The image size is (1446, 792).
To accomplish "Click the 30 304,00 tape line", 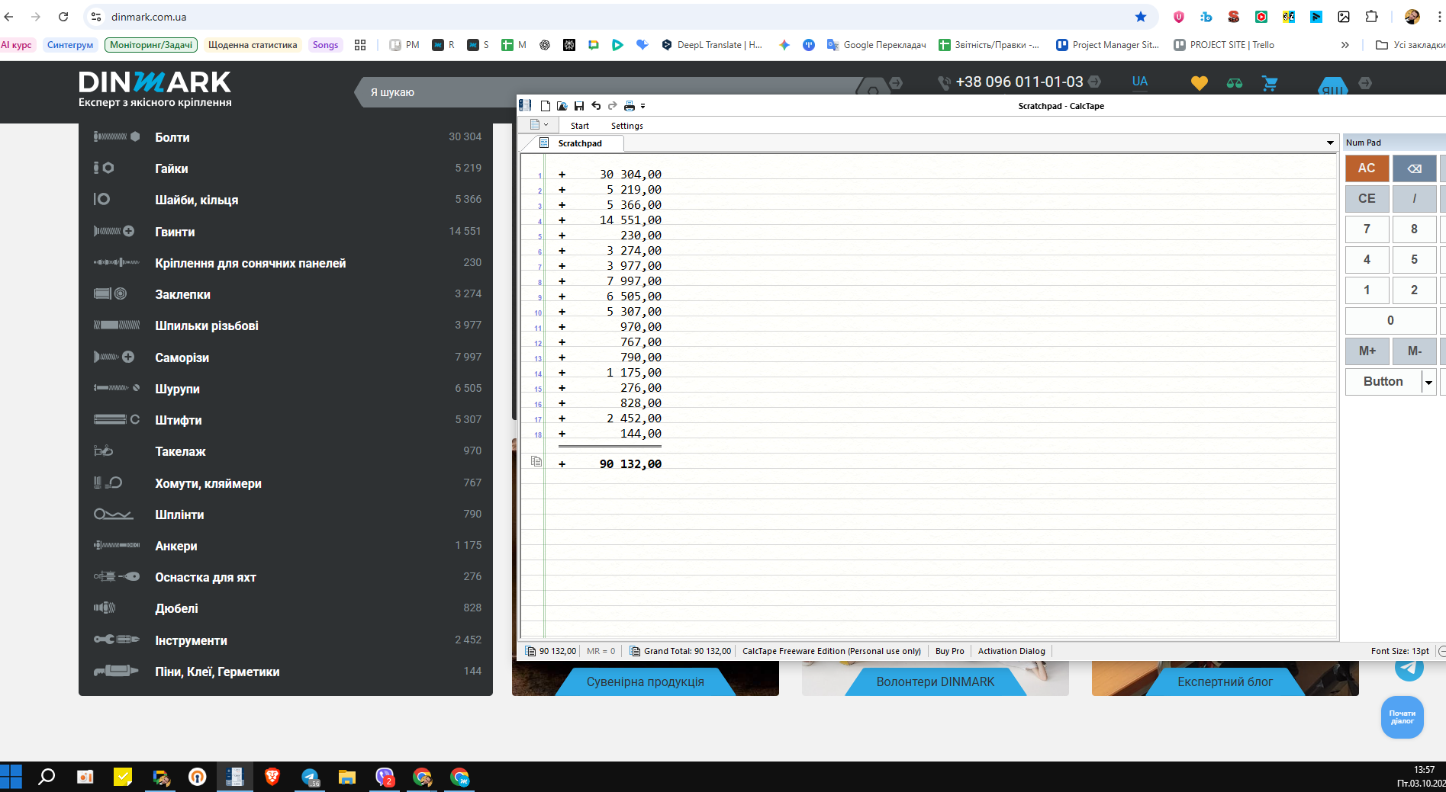I will pos(630,175).
